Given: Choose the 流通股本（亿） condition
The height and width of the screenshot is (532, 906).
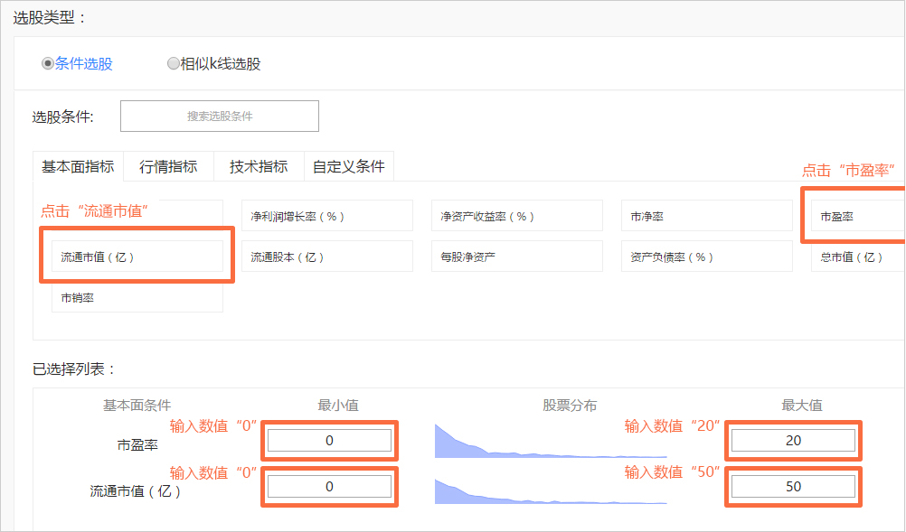Looking at the screenshot, I should point(327,257).
